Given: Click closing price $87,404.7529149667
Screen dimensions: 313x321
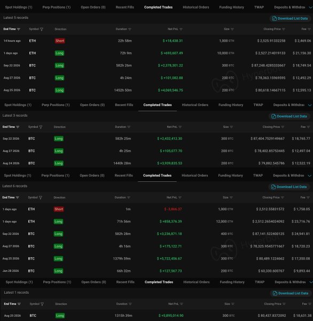Looking at the screenshot, I should [x=268, y=139].
